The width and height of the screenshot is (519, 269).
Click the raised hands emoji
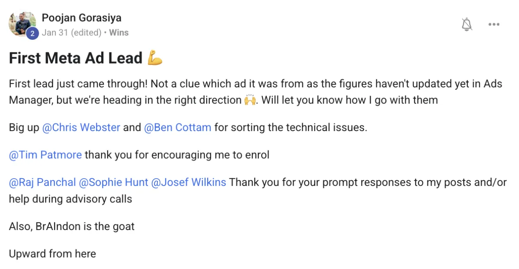250,100
